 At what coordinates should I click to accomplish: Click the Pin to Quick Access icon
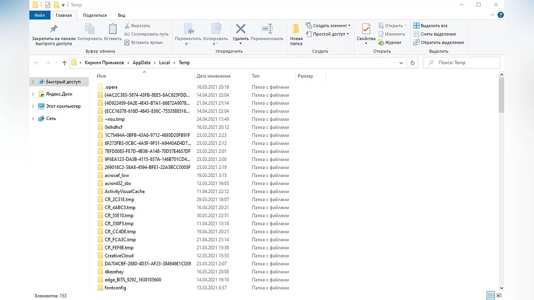53,29
